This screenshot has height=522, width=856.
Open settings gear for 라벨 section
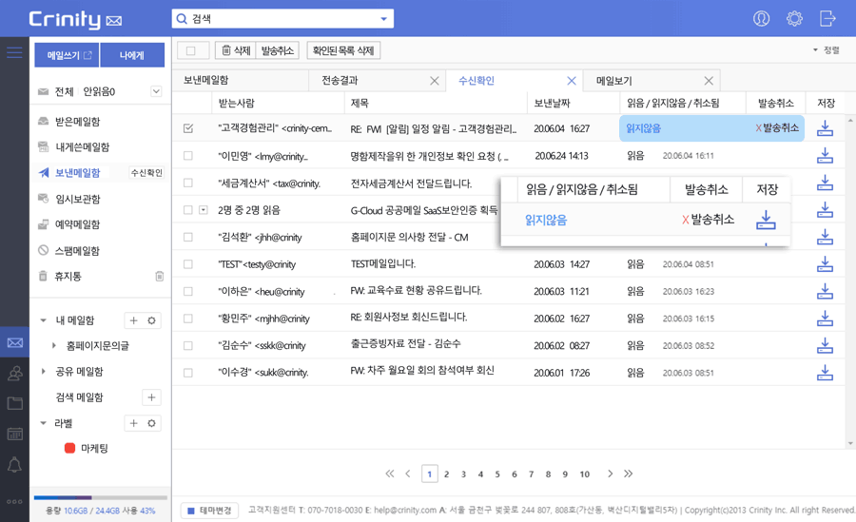click(x=152, y=423)
